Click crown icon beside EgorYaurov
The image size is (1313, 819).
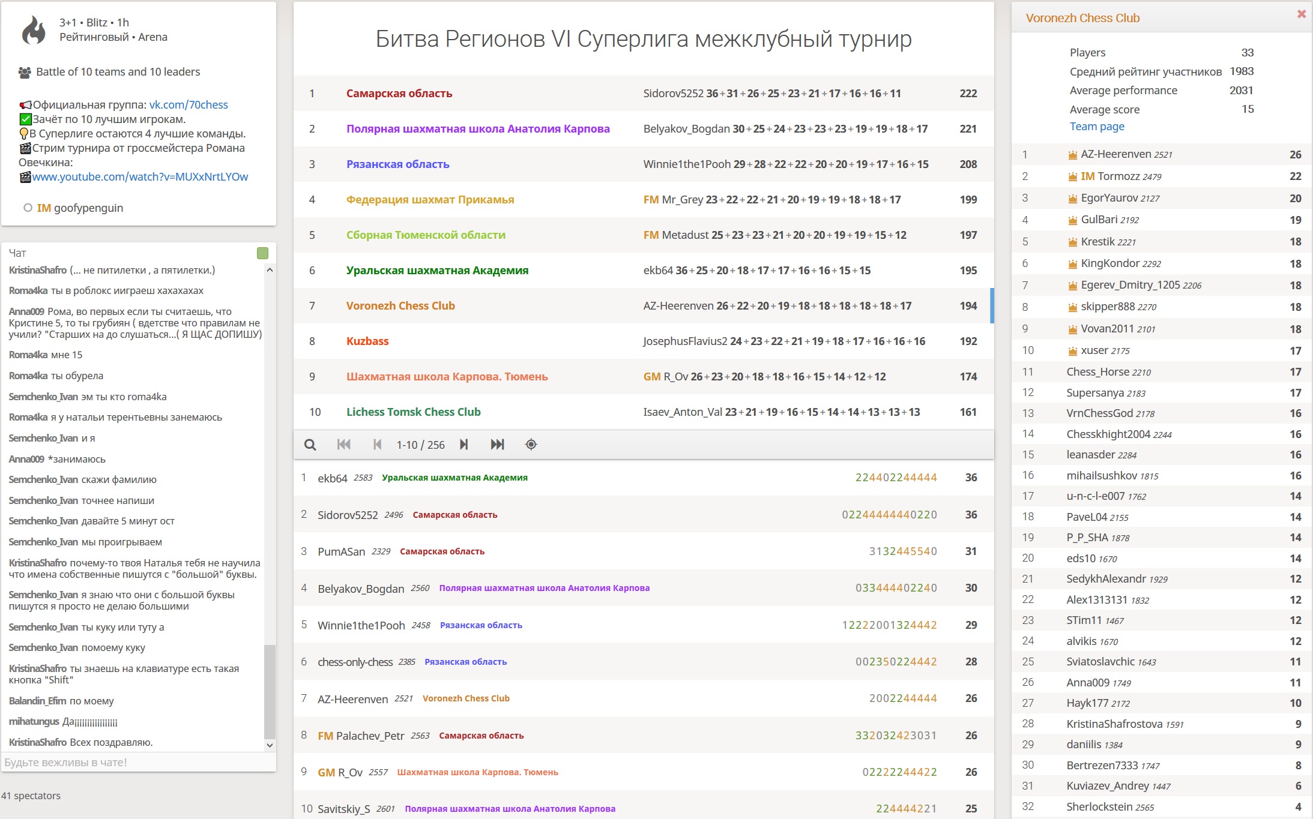pos(1072,199)
